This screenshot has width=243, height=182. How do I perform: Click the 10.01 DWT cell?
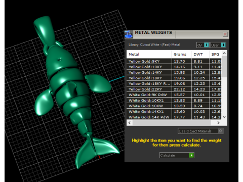pyautogui.click(x=200, y=95)
